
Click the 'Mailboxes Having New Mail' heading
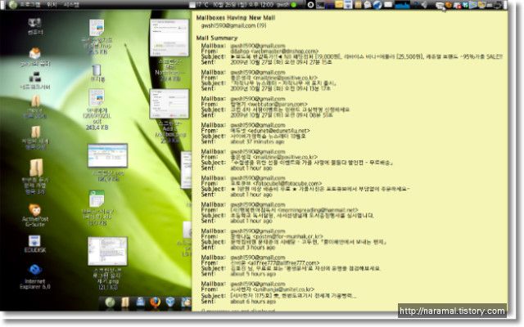click(x=236, y=18)
